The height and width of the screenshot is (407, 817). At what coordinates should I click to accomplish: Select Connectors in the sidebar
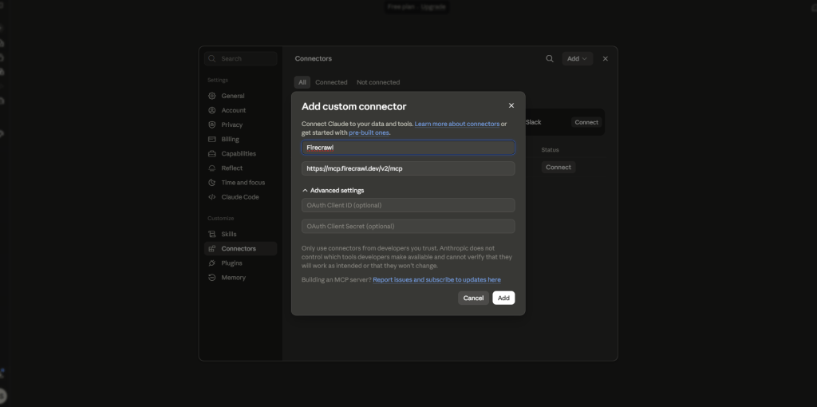click(240, 248)
